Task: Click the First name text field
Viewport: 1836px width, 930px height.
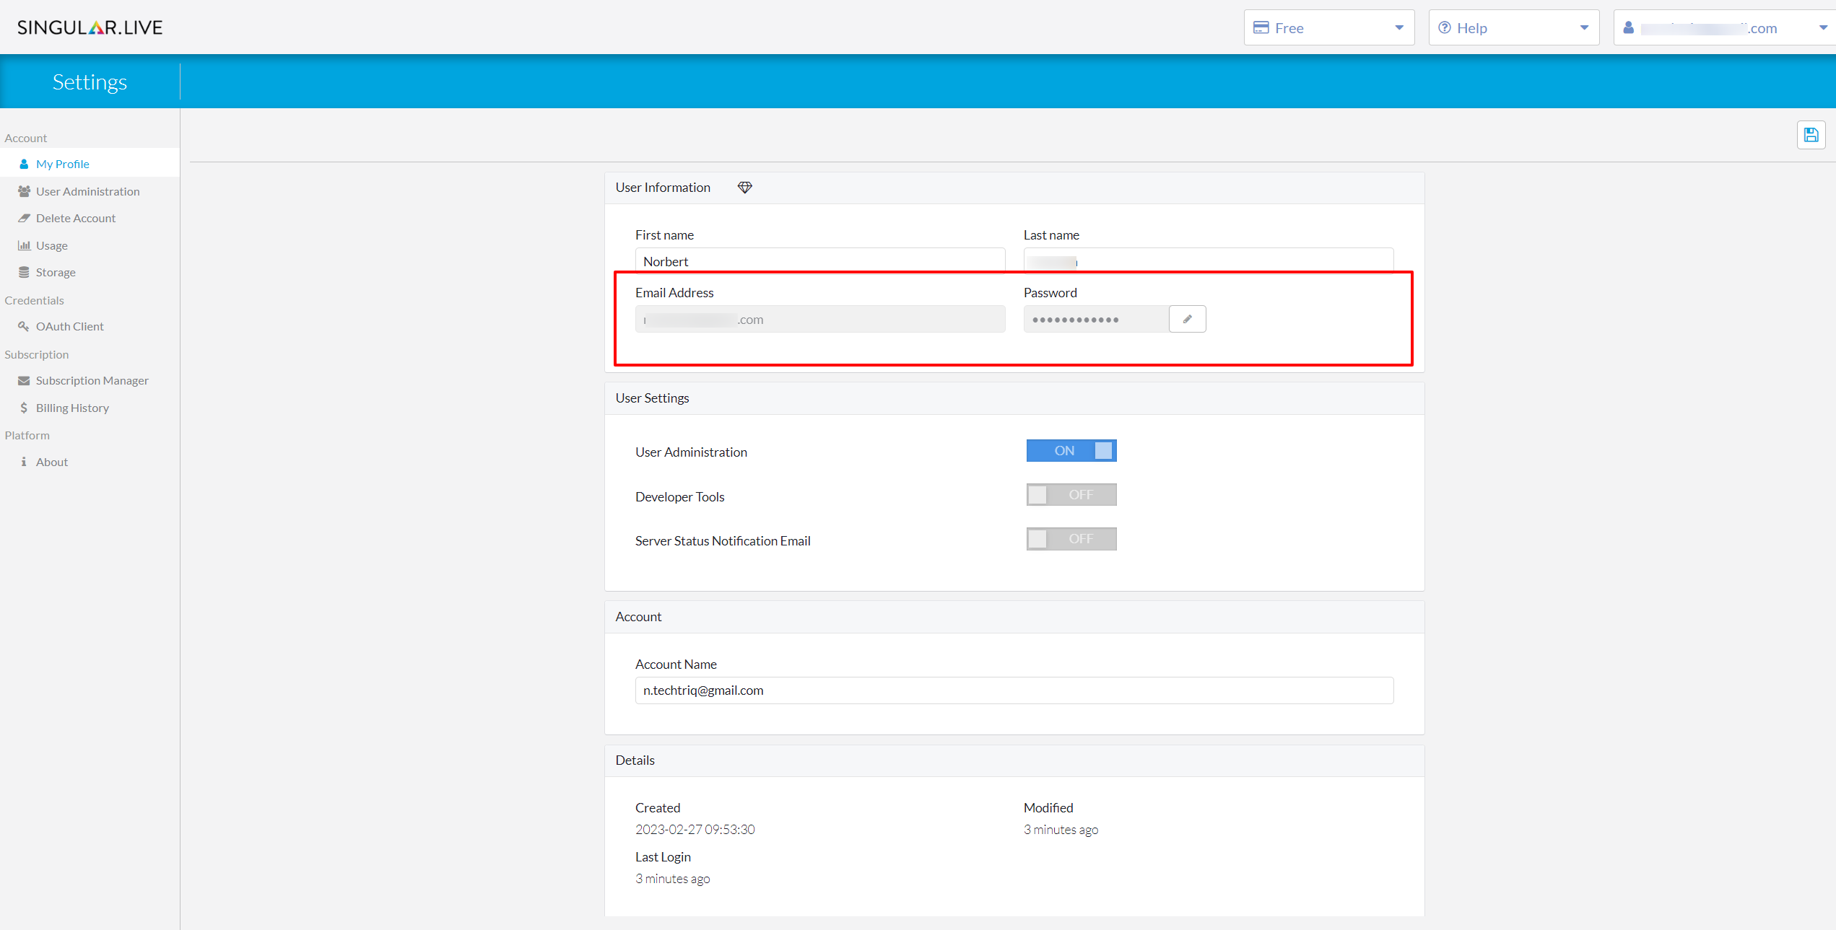Action: click(x=819, y=260)
